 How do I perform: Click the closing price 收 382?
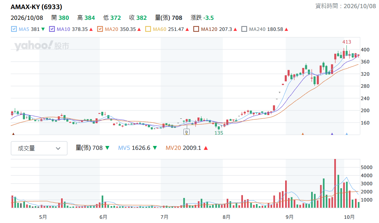[138, 18]
